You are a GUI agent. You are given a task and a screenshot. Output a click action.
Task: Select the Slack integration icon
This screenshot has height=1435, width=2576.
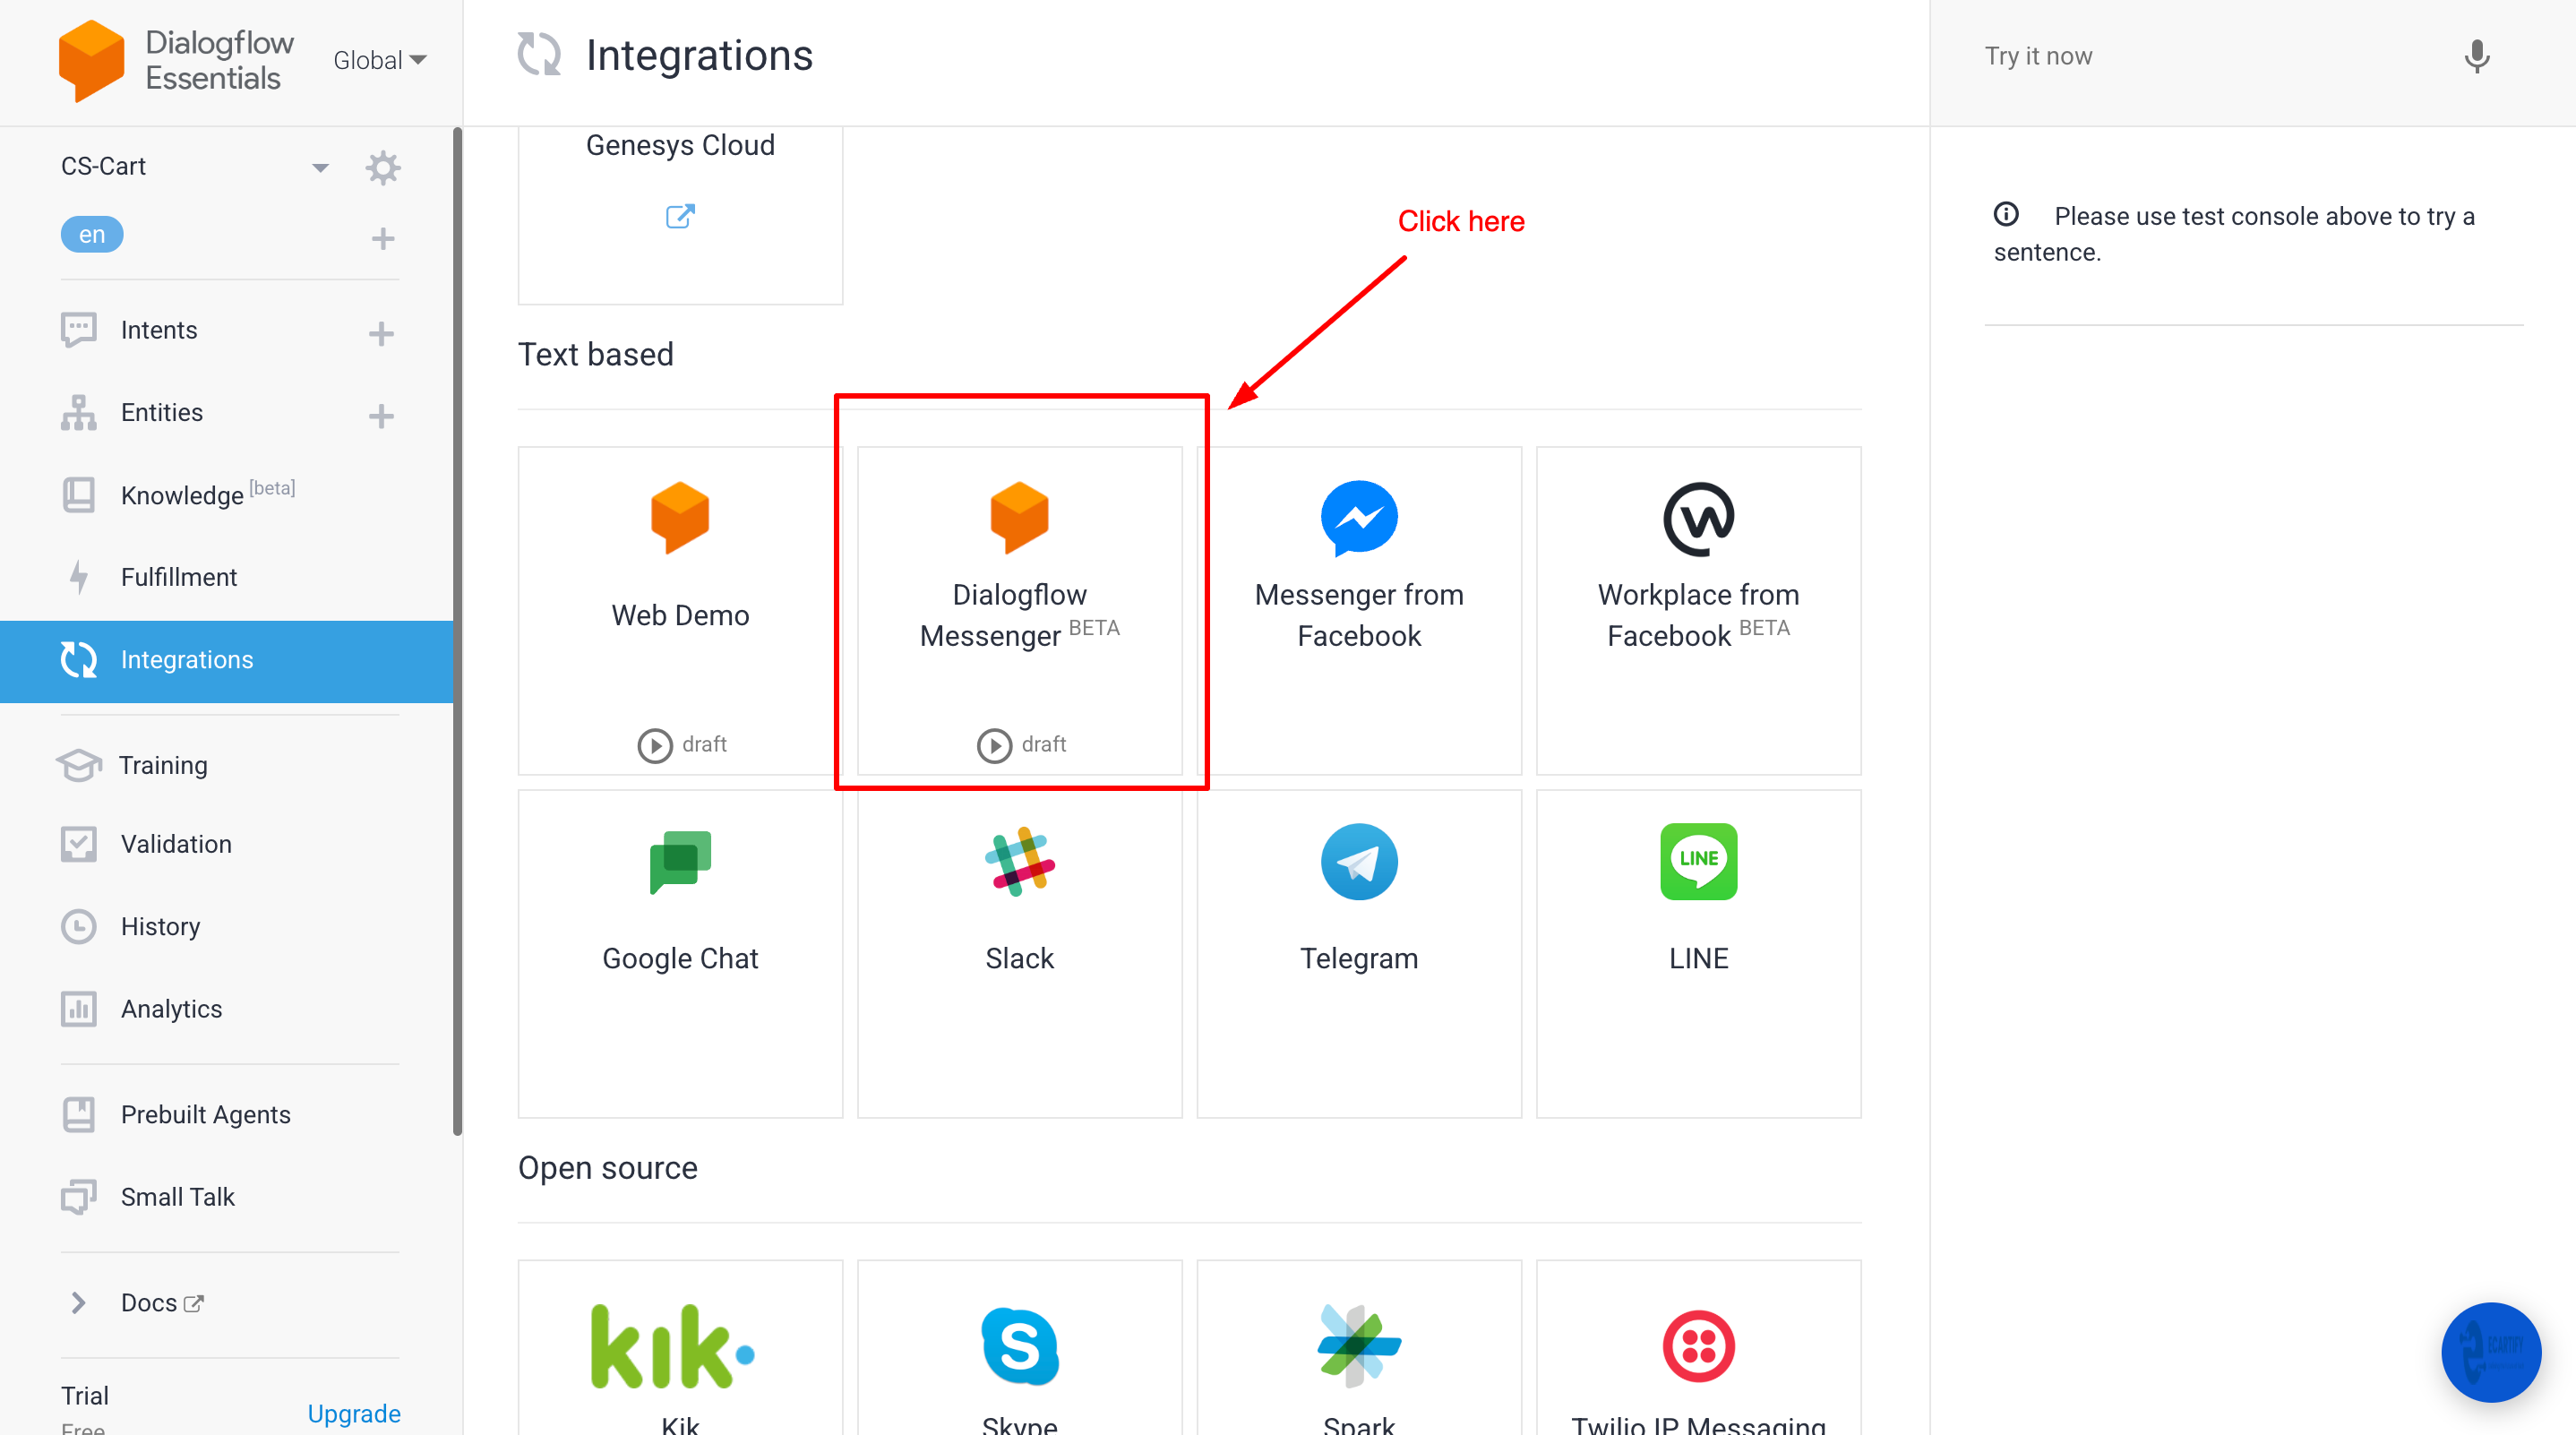(1019, 862)
